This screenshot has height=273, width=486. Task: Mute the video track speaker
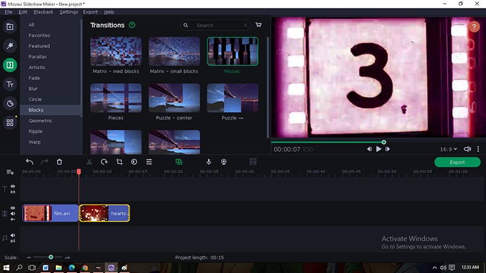(x=13, y=214)
